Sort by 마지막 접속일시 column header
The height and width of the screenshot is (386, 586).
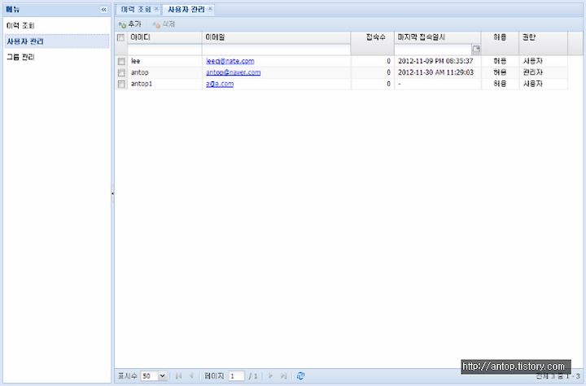coord(437,37)
